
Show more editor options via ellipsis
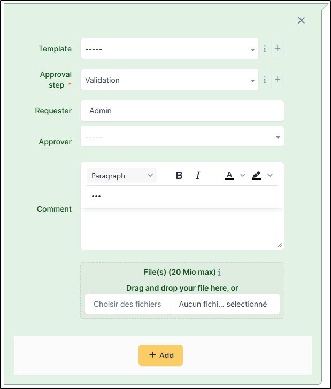point(96,196)
